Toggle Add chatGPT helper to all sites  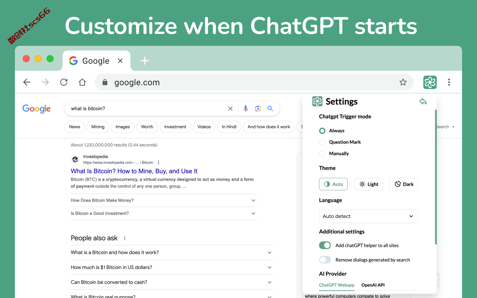(x=325, y=245)
